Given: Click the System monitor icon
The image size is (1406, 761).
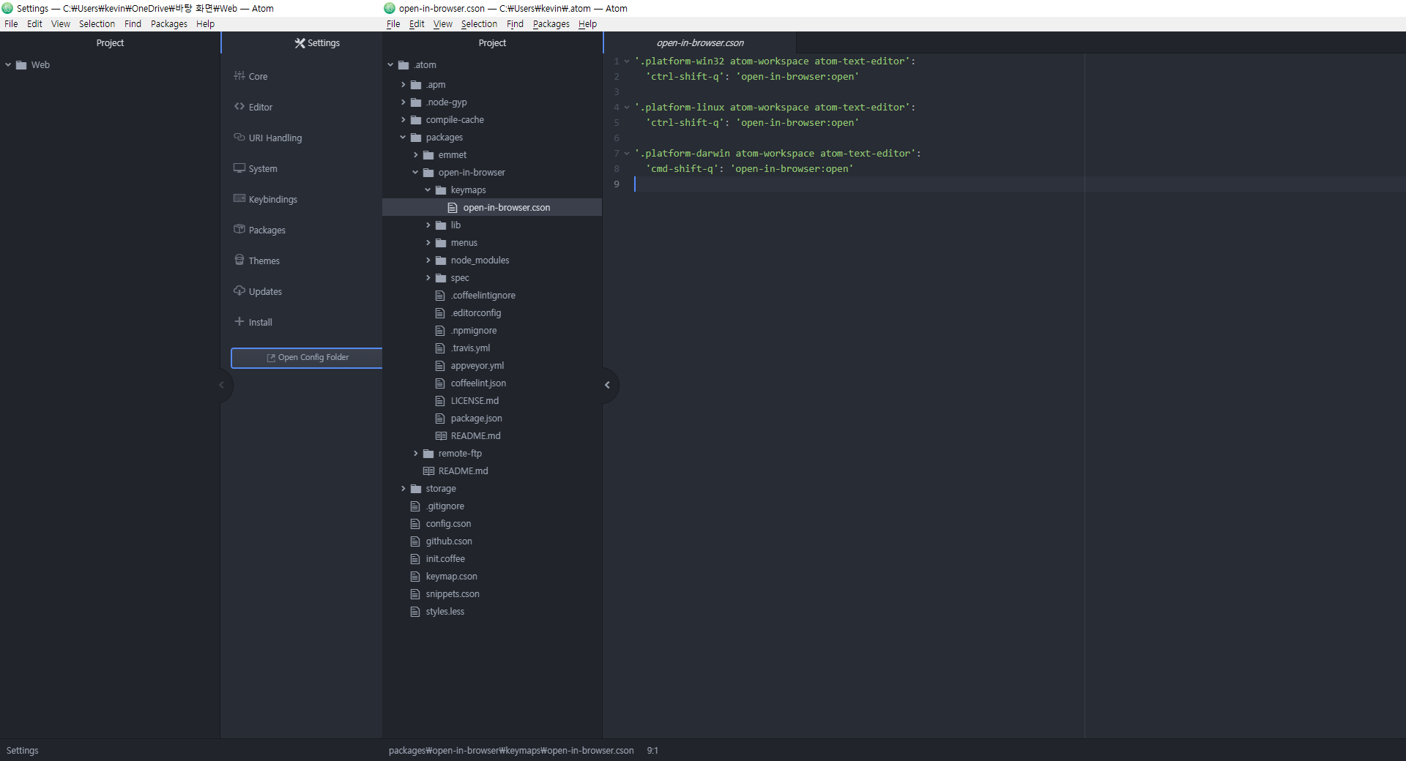Looking at the screenshot, I should (239, 168).
